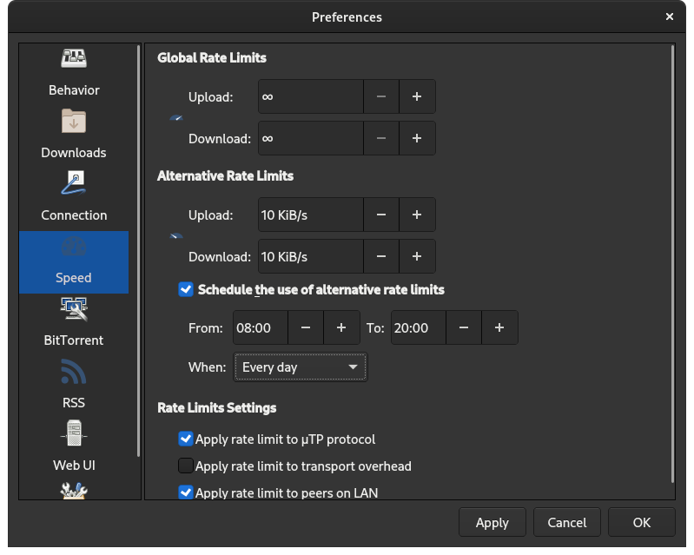The image size is (694, 555).
Task: Open the Advanced tools icon
Action: (74, 492)
